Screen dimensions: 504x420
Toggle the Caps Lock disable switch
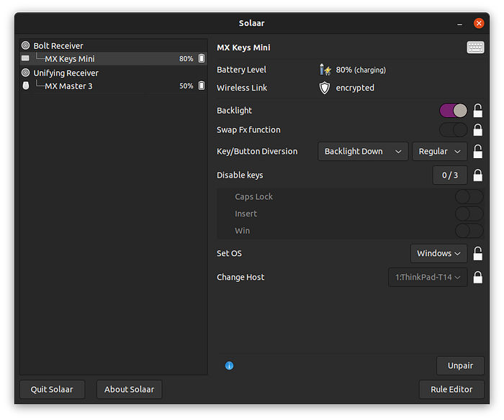[469, 196]
